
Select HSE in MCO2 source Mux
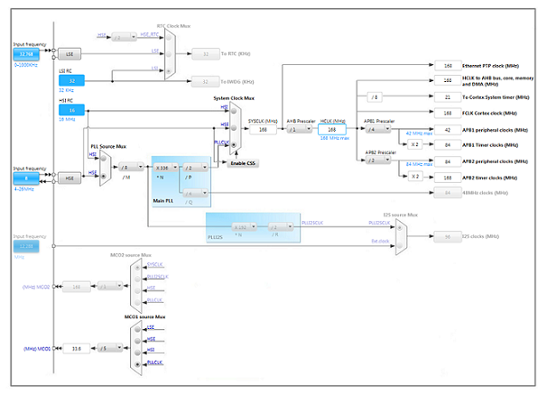pyautogui.click(x=137, y=291)
